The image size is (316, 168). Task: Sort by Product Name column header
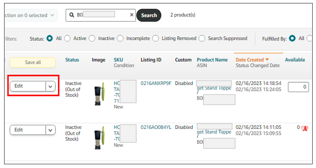pyautogui.click(x=212, y=60)
